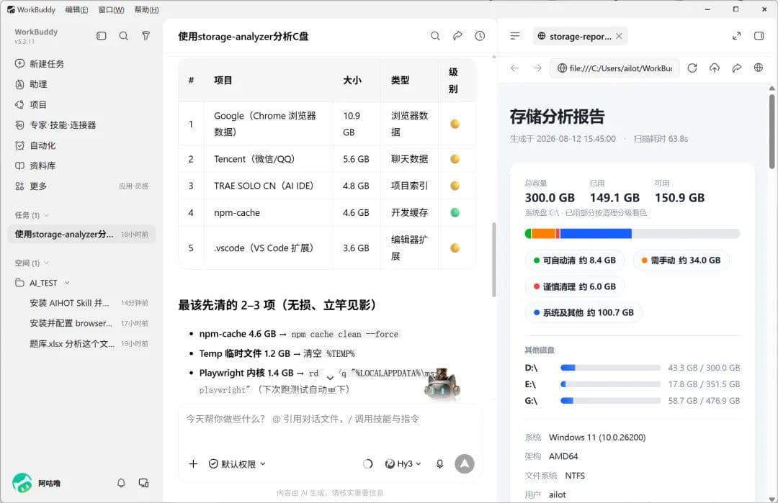778x503 pixels.
Task: Click the 需手动 约 34.0 GB tag
Action: [681, 260]
